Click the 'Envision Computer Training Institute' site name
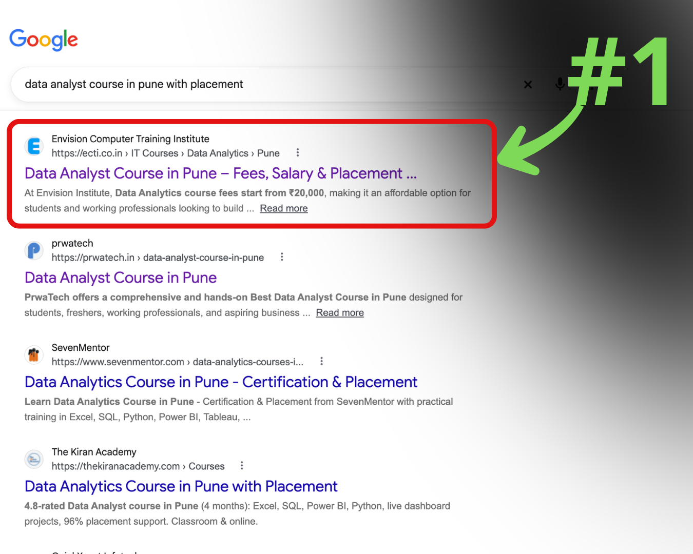The image size is (693, 554). point(130,139)
